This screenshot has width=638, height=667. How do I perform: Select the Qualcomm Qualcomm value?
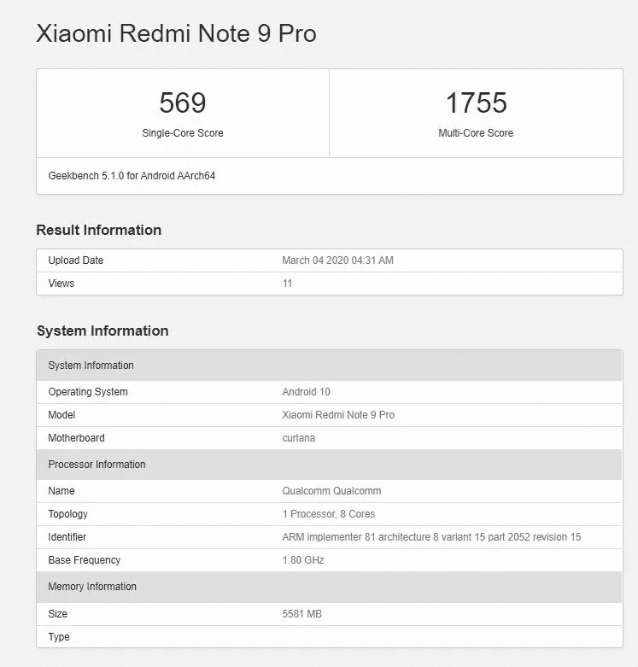331,491
